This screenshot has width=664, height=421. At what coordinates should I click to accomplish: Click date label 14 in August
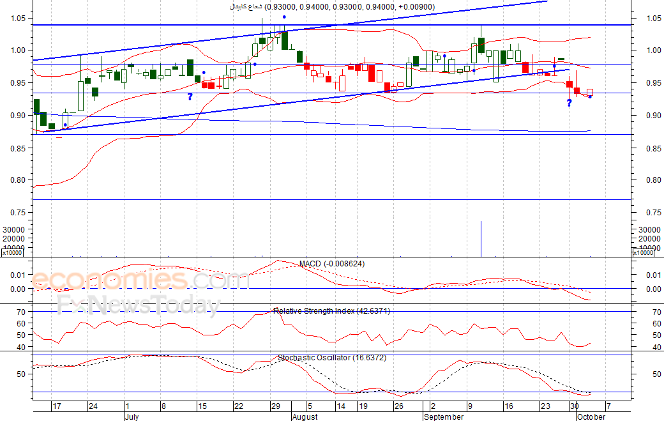(340, 406)
